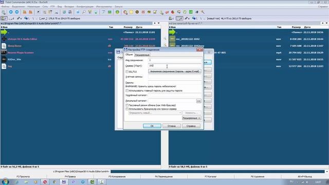Click the command line input field
The height and width of the screenshot is (185, 329).
(217, 171)
